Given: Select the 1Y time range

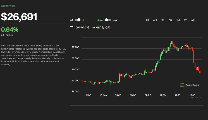Looking at the screenshot, I should 185,20.
